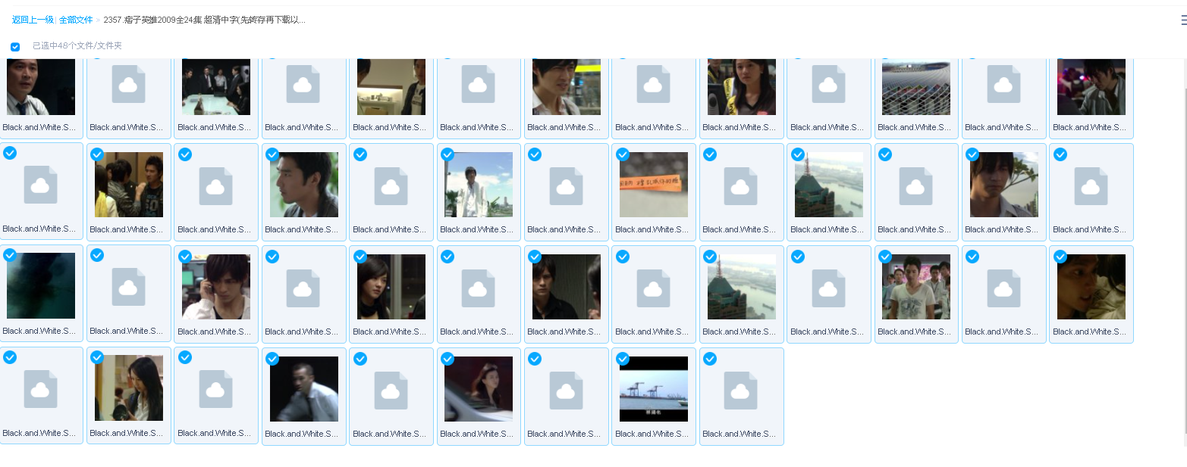Screen dimensions: 1187x467
Task: Open the meeting room table scene thumbnail
Action: (x=216, y=86)
